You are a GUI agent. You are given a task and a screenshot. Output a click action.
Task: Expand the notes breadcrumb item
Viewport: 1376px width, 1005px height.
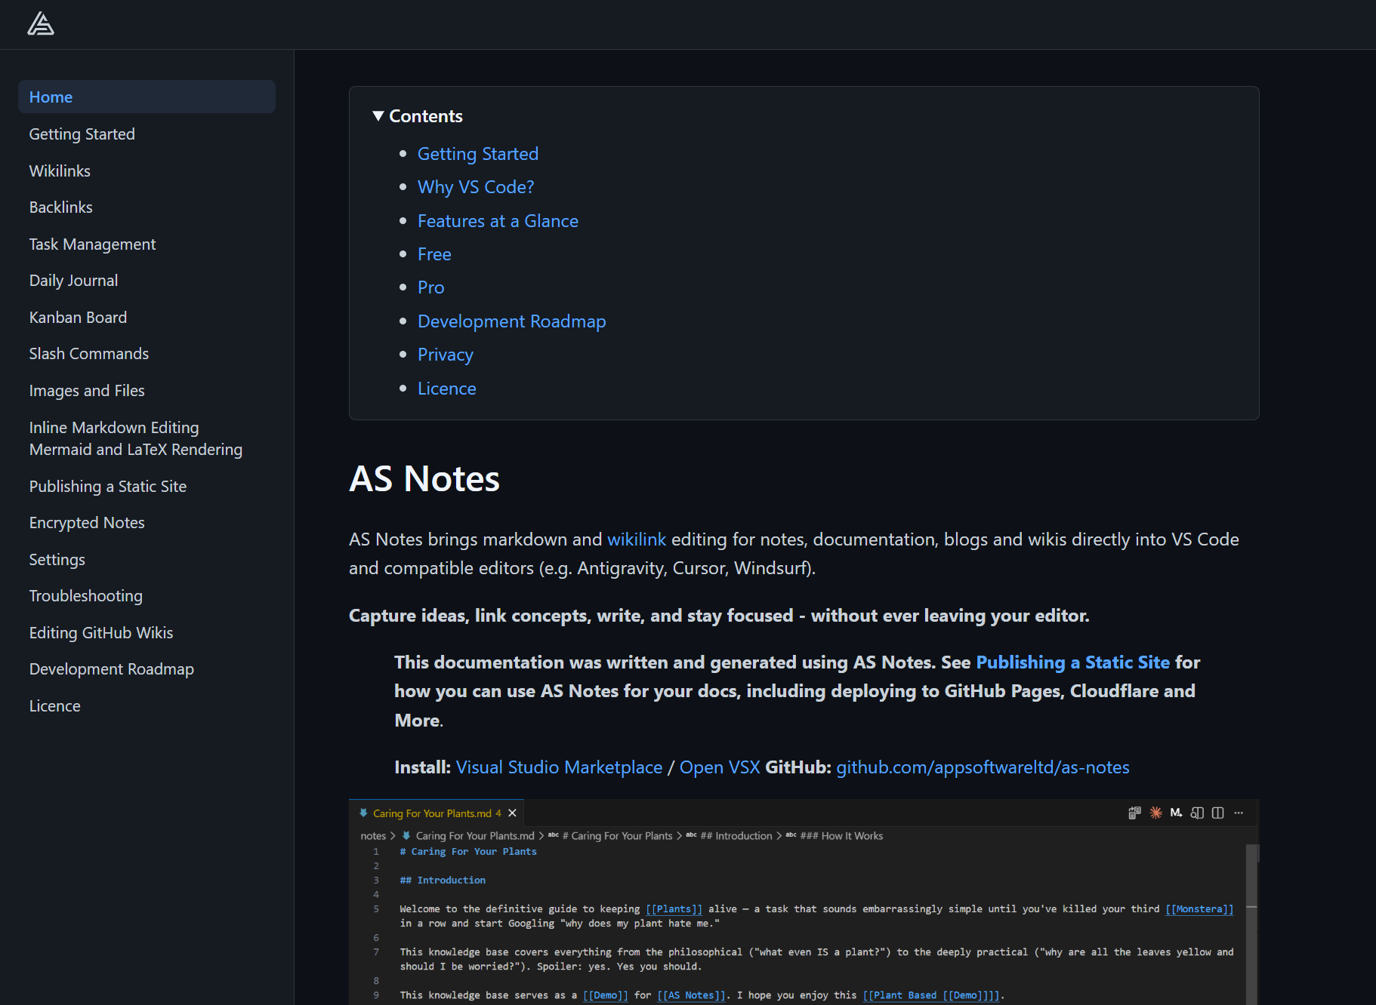tap(374, 835)
